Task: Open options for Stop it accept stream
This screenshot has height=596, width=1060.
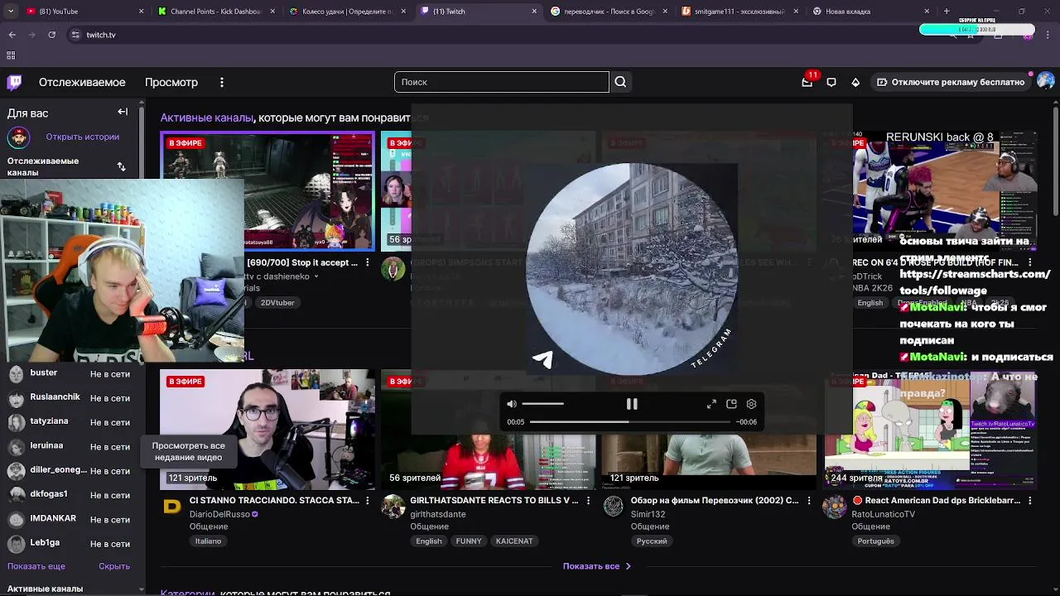Action: 368,262
